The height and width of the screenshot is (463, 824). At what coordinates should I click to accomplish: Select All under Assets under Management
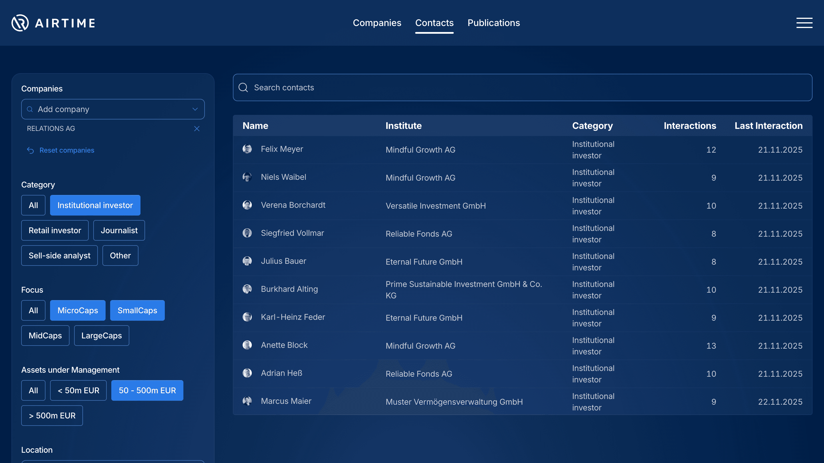pos(33,390)
